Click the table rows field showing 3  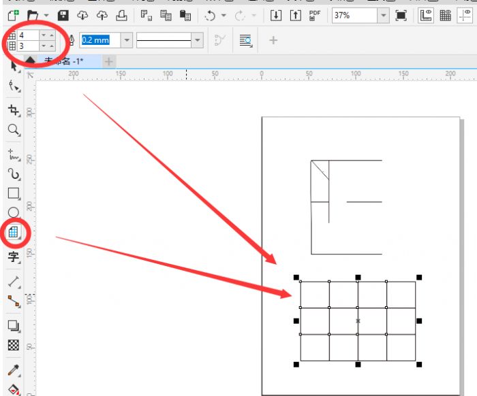[28, 46]
